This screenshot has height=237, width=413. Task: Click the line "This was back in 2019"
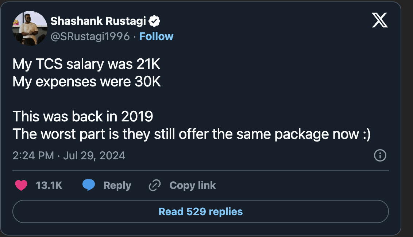(83, 117)
